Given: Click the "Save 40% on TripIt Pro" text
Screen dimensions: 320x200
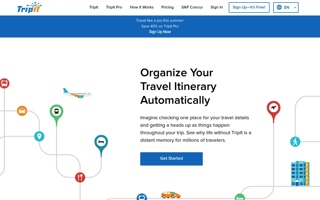Looking at the screenshot, I should pyautogui.click(x=160, y=26).
